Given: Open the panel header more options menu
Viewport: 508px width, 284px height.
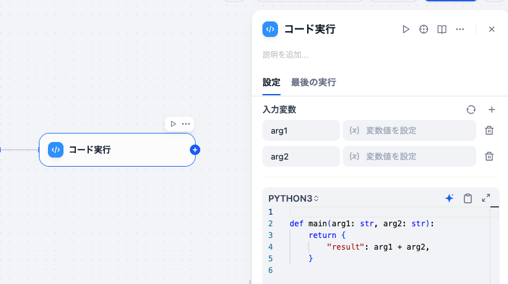Looking at the screenshot, I should (460, 29).
